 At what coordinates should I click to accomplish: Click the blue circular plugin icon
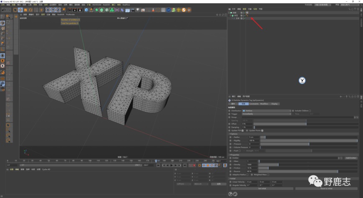168,10
